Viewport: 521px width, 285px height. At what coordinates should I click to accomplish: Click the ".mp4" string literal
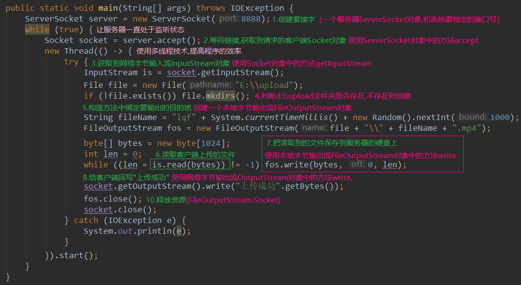[467, 128]
